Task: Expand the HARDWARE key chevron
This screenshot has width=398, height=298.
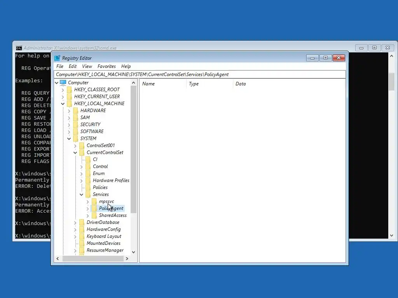Action: (x=69, y=111)
